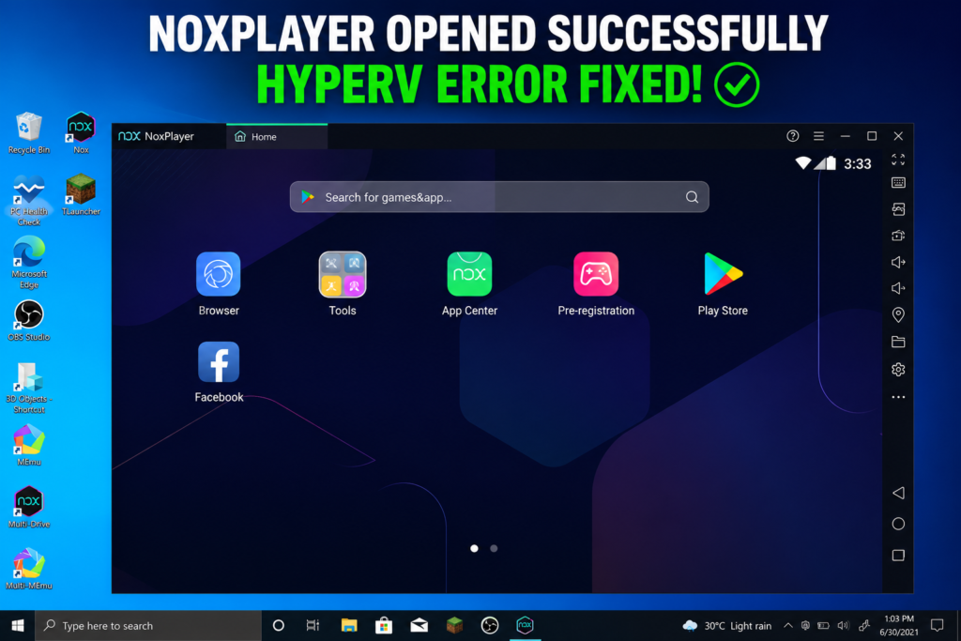Select 3D Objects shortcut on desktop
This screenshot has height=641, width=961.
[x=28, y=388]
